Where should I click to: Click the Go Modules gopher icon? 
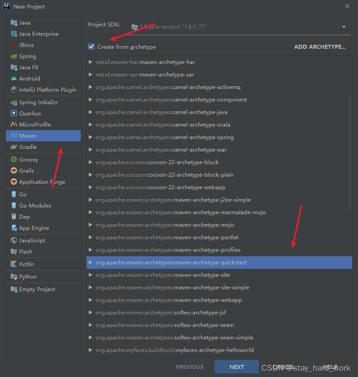(x=14, y=206)
